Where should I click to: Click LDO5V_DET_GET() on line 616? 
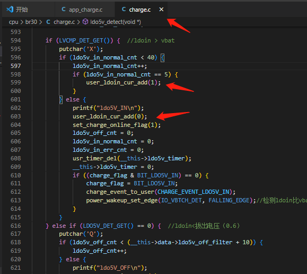tap(108, 226)
